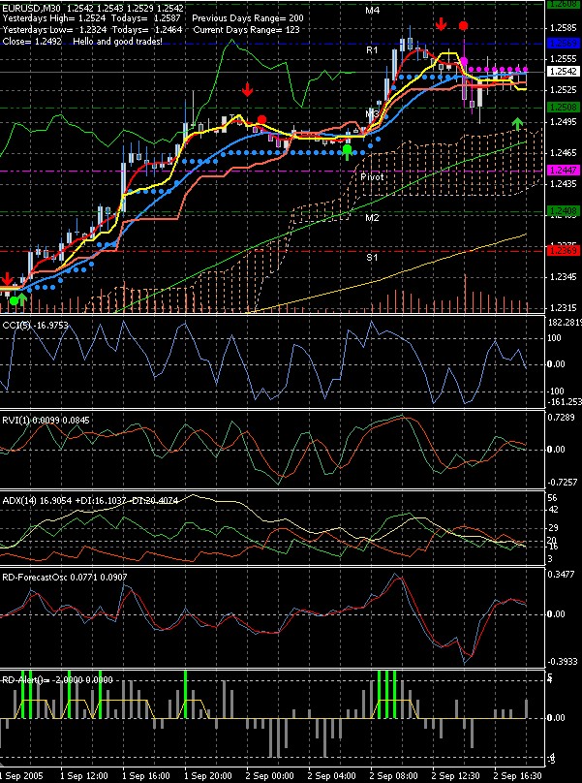Click the -161.253 CCI scale minimum
582x783 pixels.
565,401
